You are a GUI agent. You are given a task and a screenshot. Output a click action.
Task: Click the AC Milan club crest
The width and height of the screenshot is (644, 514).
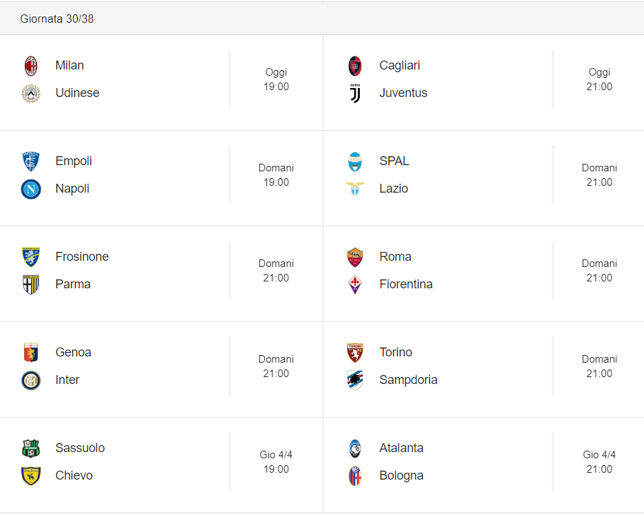tap(31, 66)
